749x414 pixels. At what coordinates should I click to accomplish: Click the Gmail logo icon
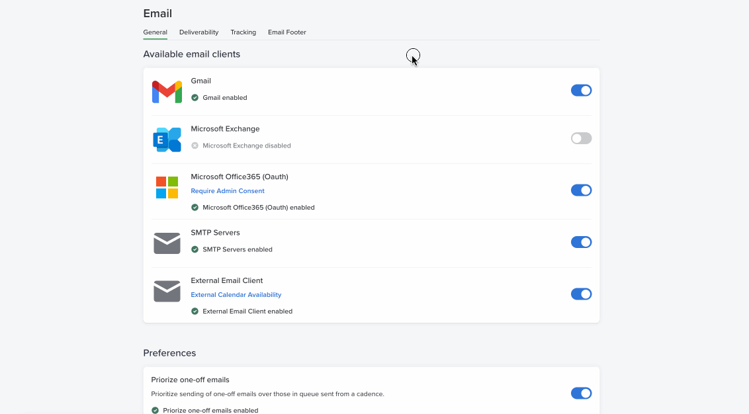(167, 92)
